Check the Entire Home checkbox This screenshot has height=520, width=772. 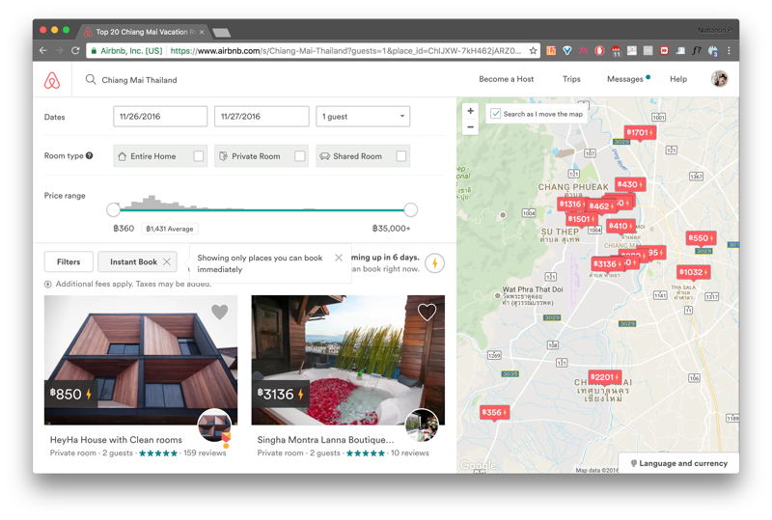pyautogui.click(x=199, y=156)
